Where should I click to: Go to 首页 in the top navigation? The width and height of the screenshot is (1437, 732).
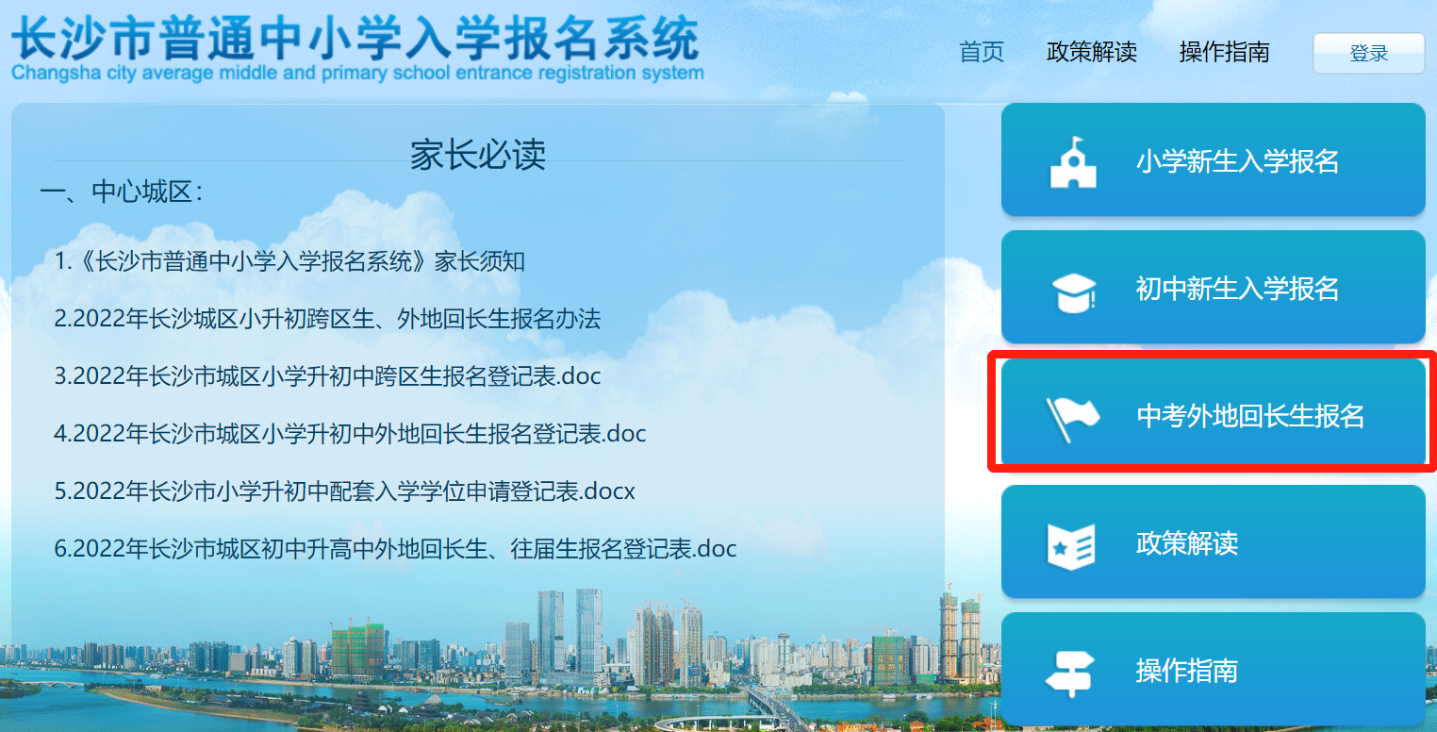click(x=982, y=52)
